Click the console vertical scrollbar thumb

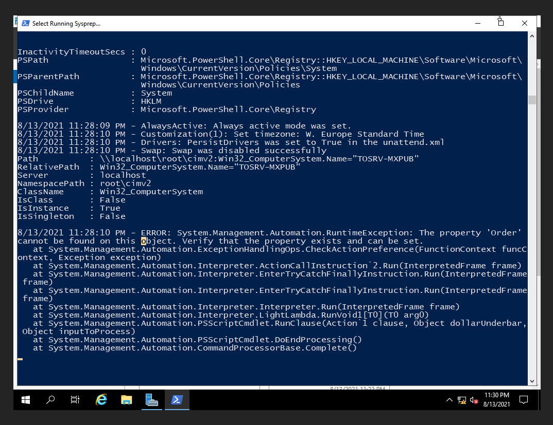[532, 100]
